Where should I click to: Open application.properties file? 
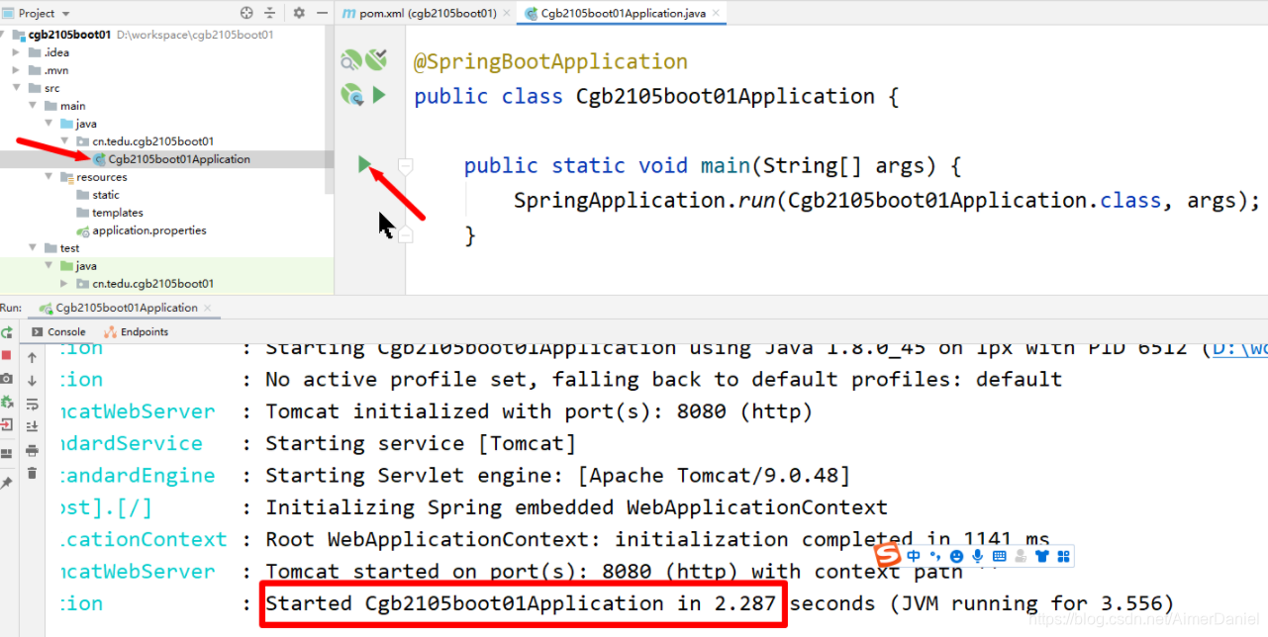point(148,230)
